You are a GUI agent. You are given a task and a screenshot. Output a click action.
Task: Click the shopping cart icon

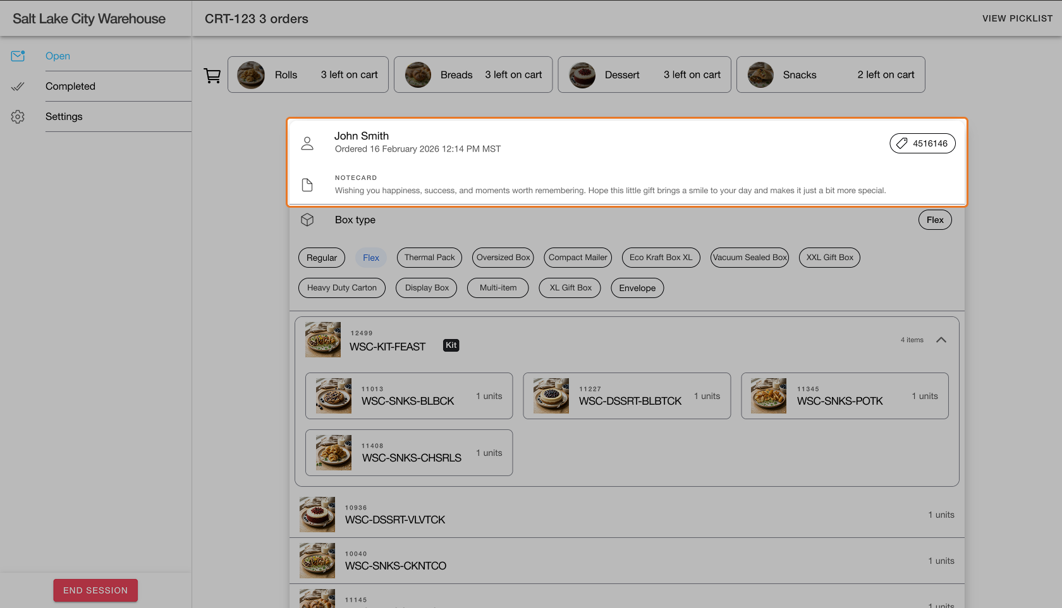tap(212, 76)
